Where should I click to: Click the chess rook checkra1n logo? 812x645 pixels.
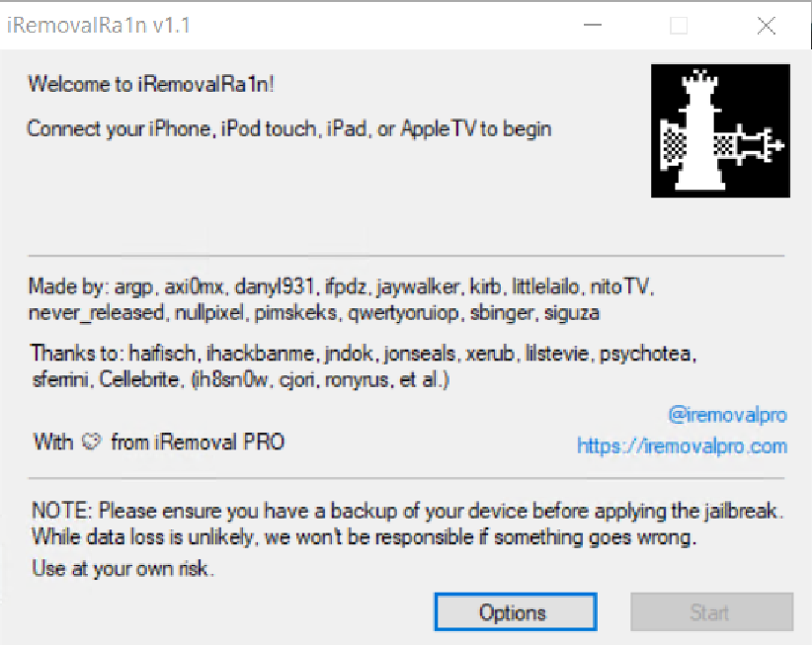click(x=720, y=130)
